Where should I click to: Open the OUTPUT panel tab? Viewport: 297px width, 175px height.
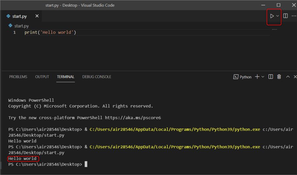click(x=42, y=77)
